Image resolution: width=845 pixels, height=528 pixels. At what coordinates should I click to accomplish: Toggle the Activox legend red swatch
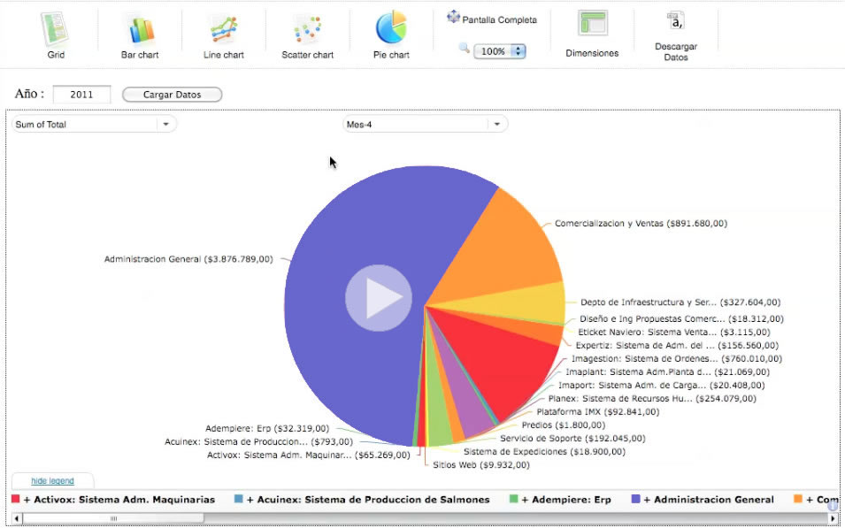pos(15,499)
